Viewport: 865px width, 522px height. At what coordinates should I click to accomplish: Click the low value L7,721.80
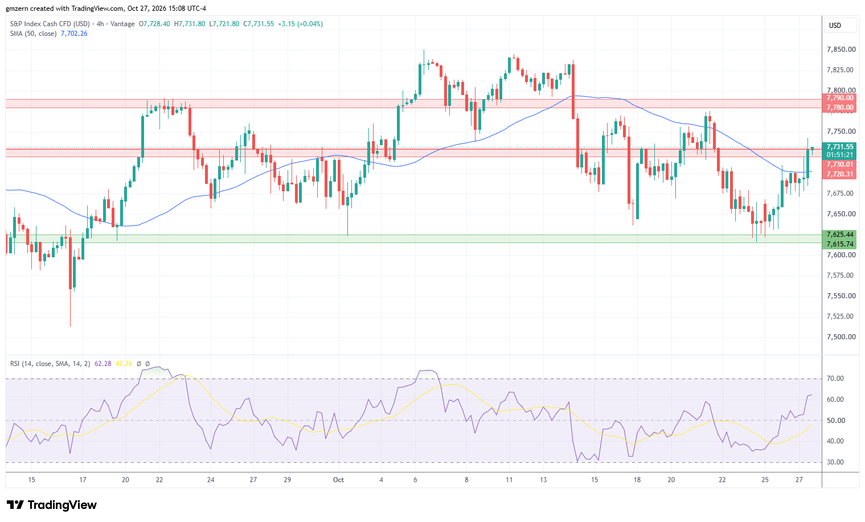click(x=224, y=24)
